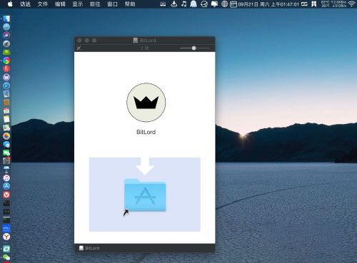Open the 文件 menu

click(x=43, y=4)
